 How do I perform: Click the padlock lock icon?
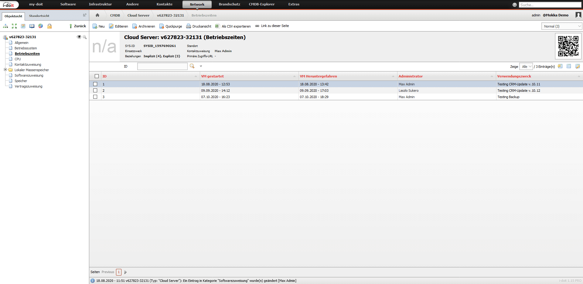point(49,26)
